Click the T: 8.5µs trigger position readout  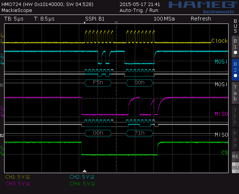(44, 19)
